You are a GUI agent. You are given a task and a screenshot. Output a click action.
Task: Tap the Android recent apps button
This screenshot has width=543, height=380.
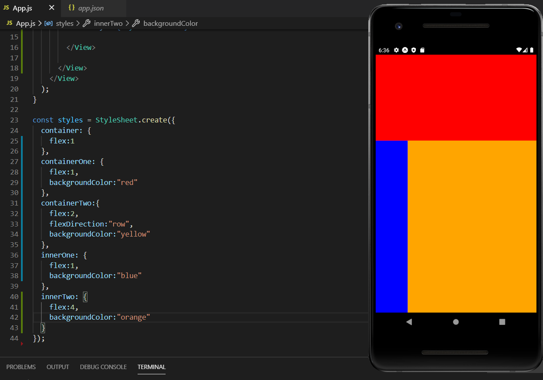[x=502, y=322]
